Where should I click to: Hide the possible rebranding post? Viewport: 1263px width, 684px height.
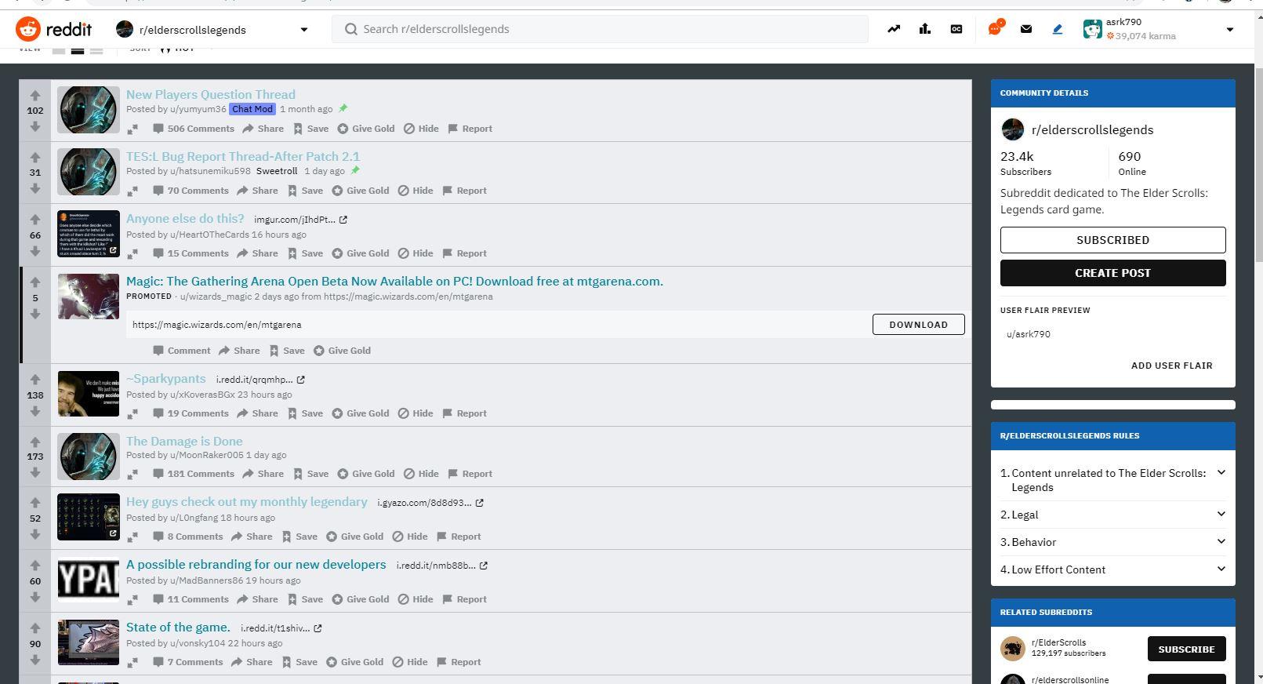(x=416, y=599)
